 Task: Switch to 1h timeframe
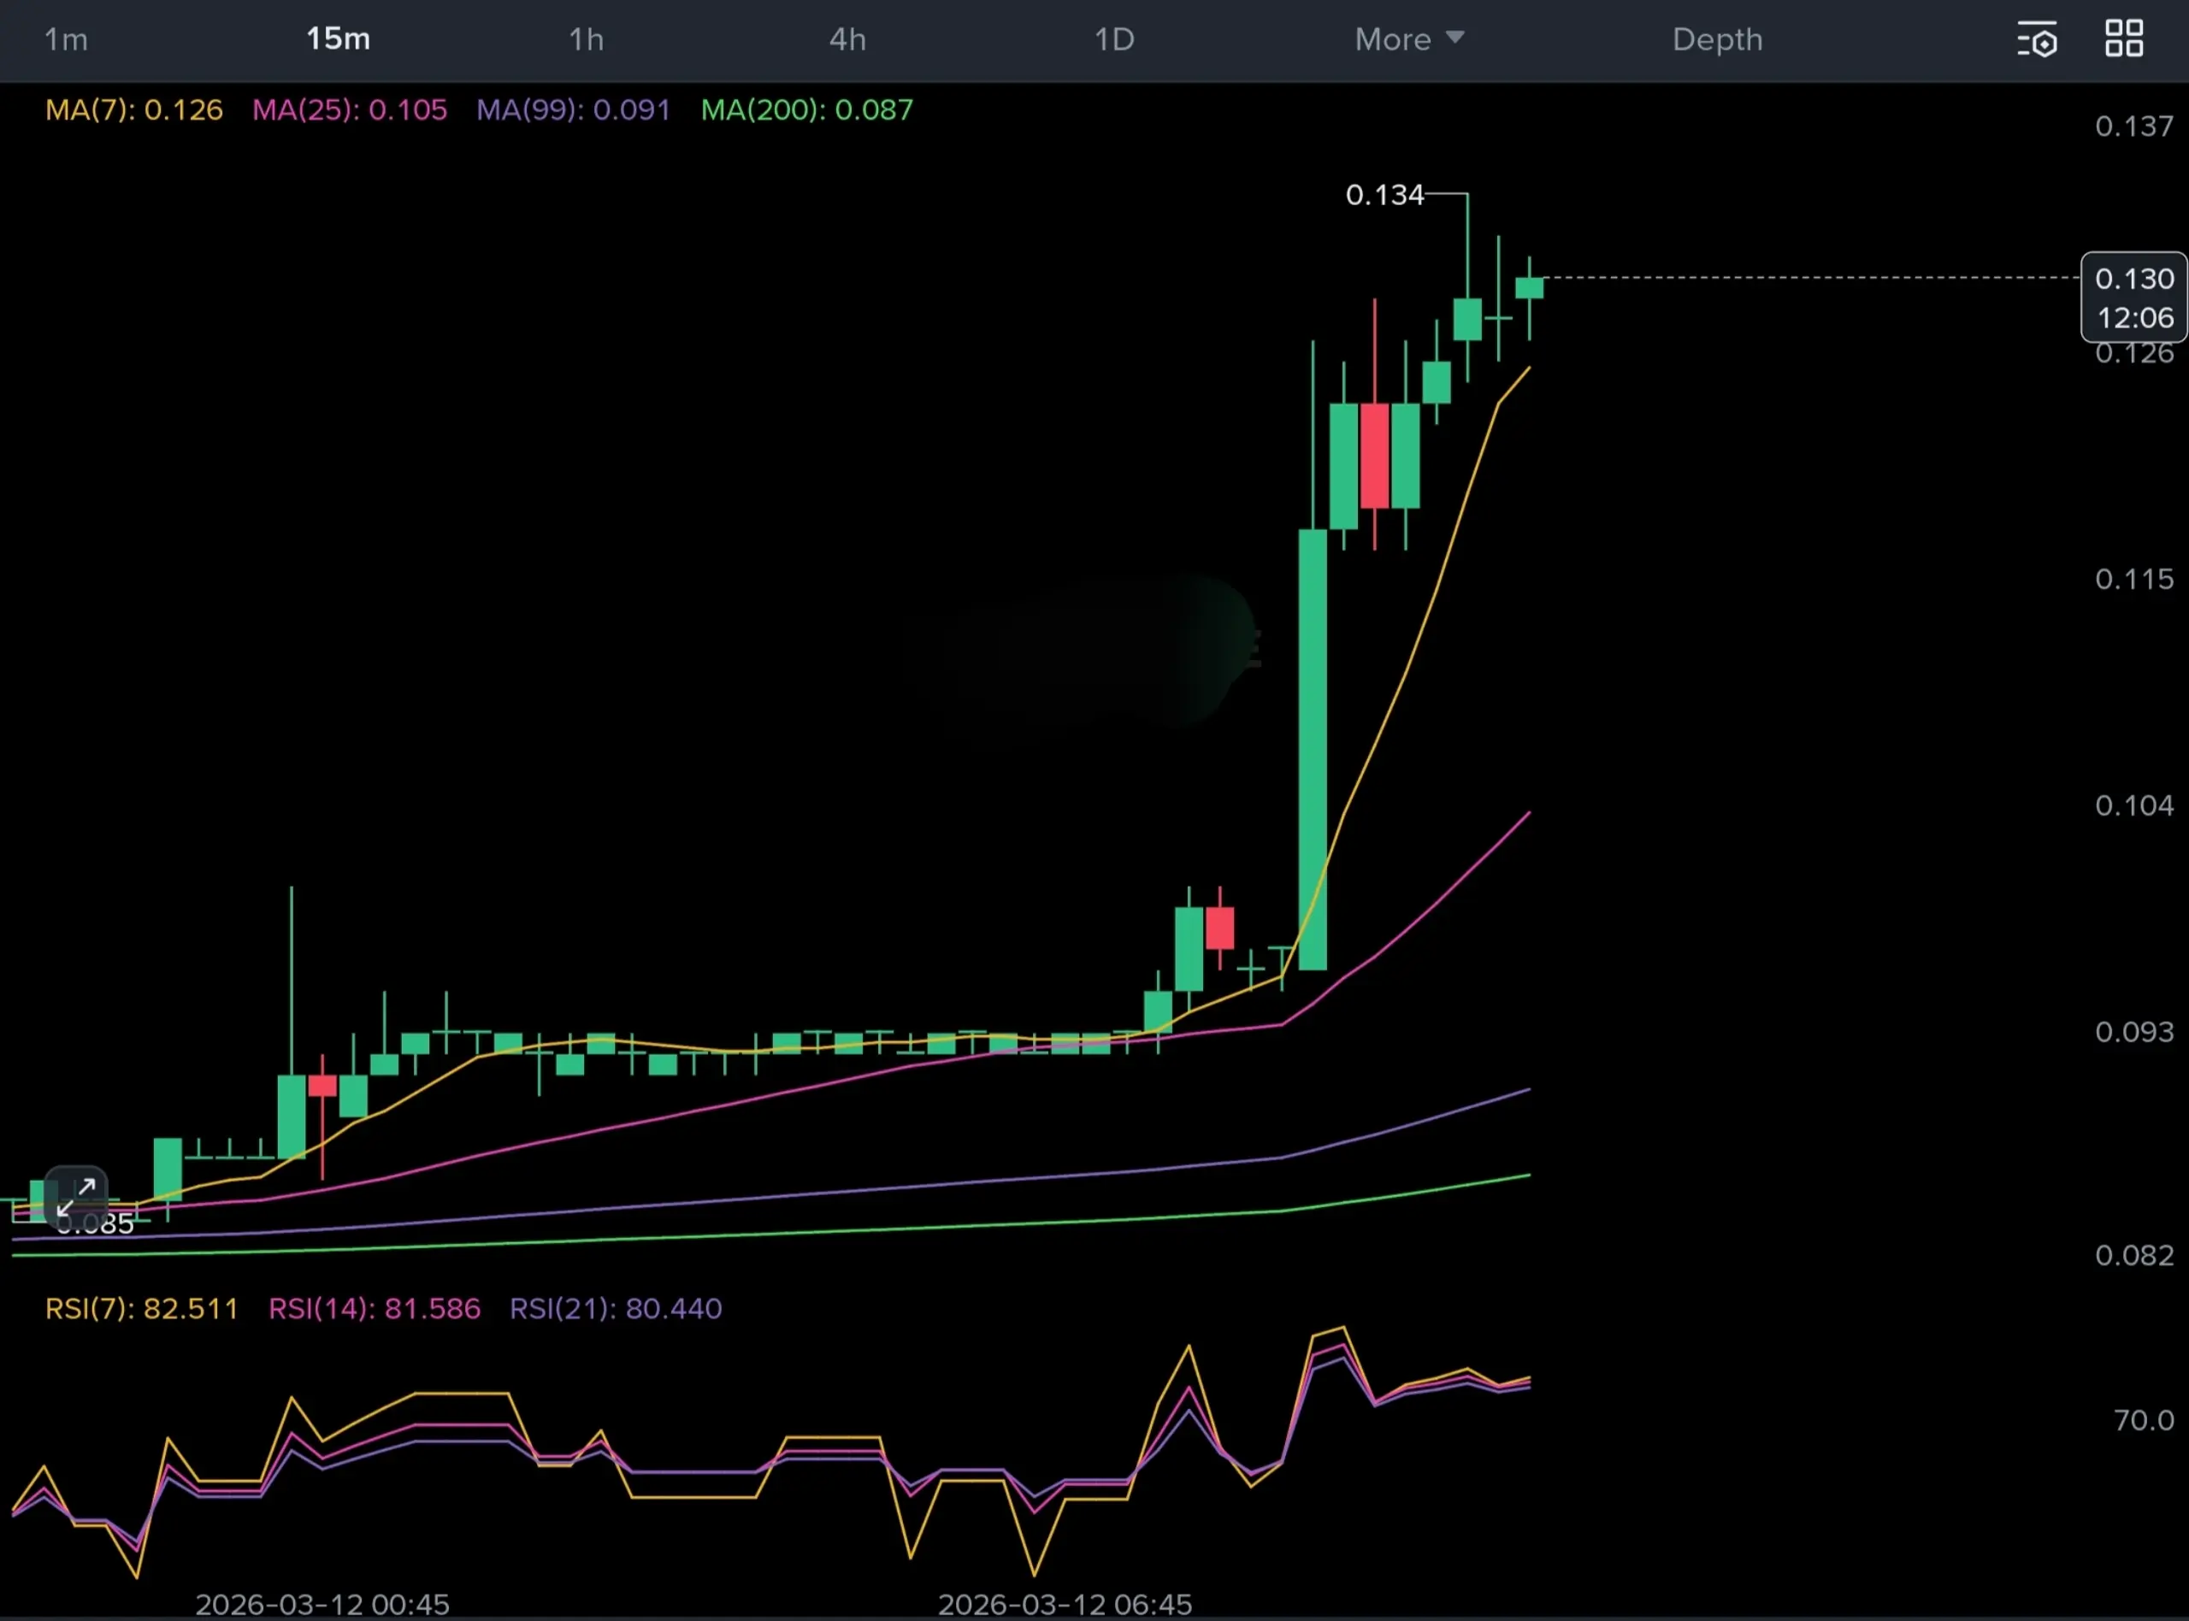pyautogui.click(x=586, y=39)
